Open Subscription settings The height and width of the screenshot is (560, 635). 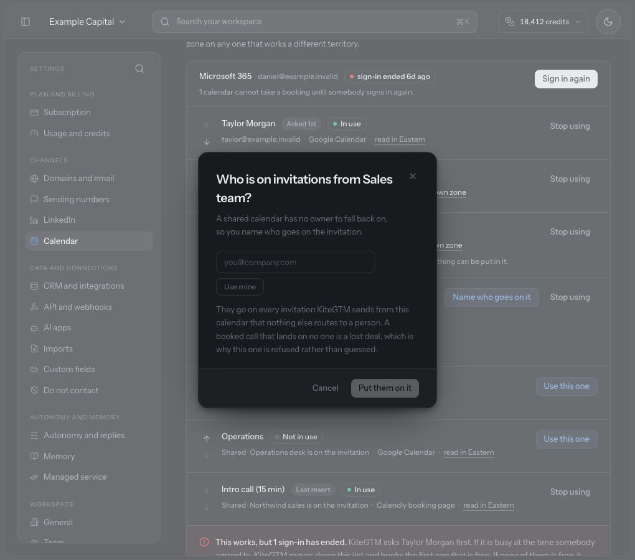[x=88, y=113]
